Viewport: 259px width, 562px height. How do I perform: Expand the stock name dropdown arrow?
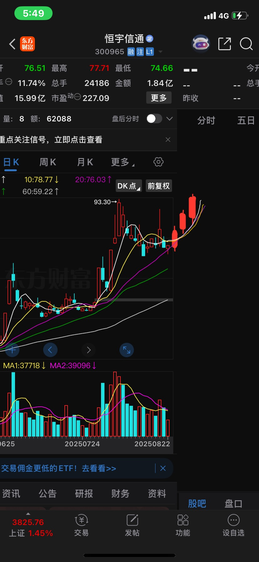click(160, 52)
